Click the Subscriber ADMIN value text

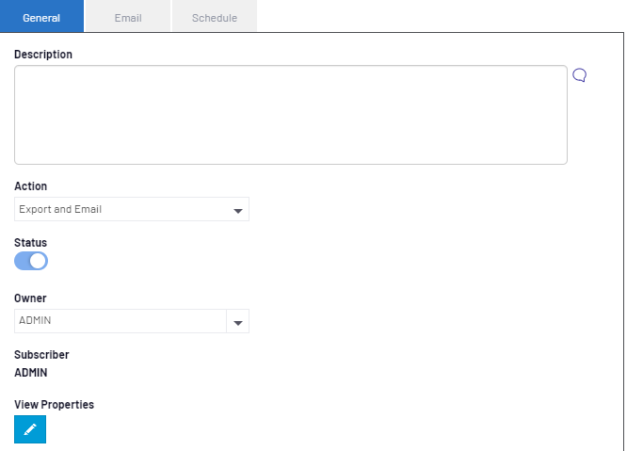[x=31, y=373]
